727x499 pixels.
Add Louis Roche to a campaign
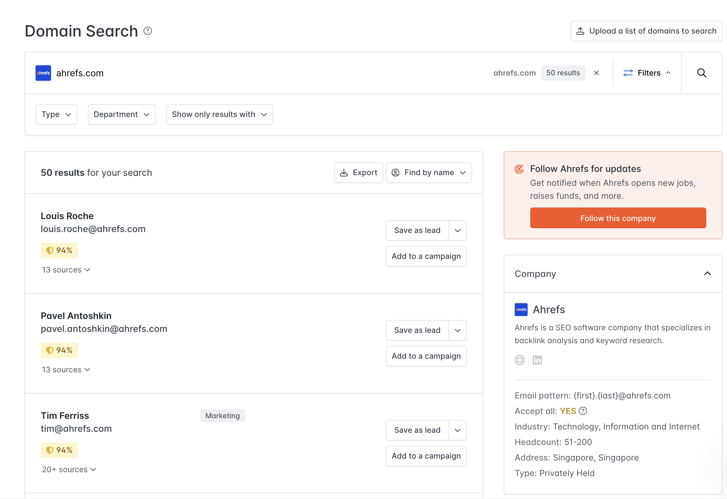coord(426,256)
